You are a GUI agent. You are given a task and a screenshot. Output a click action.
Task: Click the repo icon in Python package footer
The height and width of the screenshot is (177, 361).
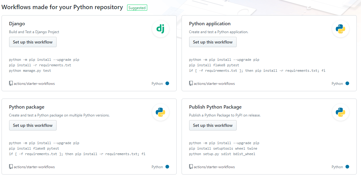click(11, 167)
